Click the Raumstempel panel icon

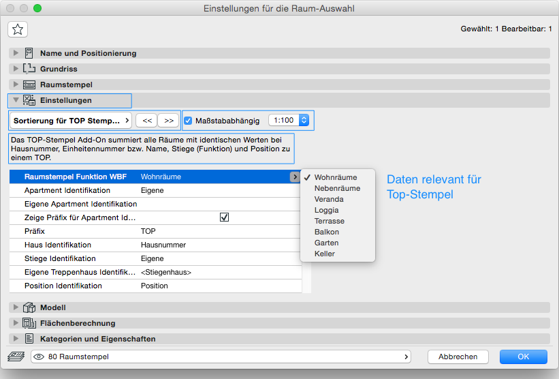tap(29, 85)
